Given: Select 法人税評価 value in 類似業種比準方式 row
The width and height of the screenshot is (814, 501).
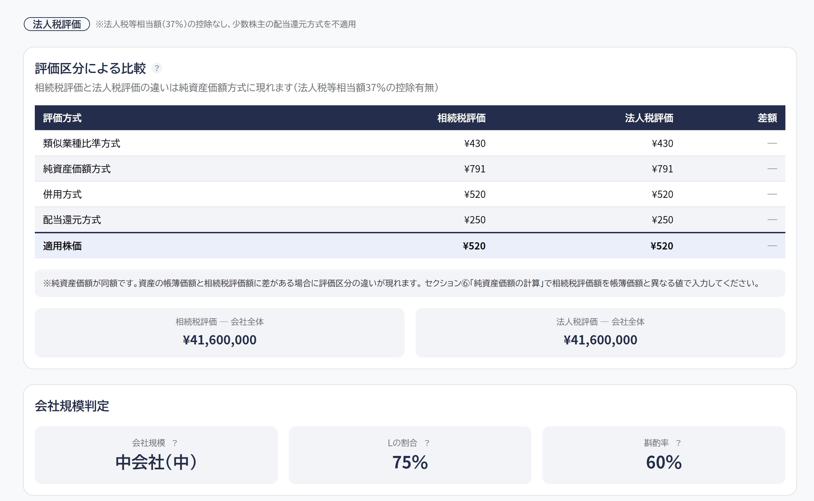Looking at the screenshot, I should coord(662,143).
